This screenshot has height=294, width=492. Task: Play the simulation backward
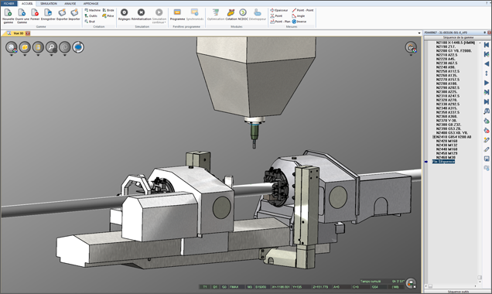[x=487, y=63]
